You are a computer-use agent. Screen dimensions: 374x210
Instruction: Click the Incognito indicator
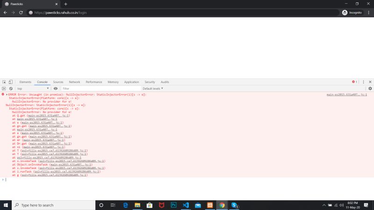352,13
